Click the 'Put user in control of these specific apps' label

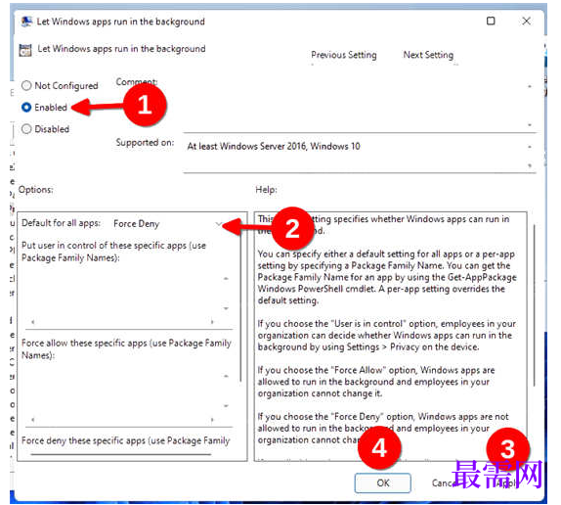tap(113, 252)
